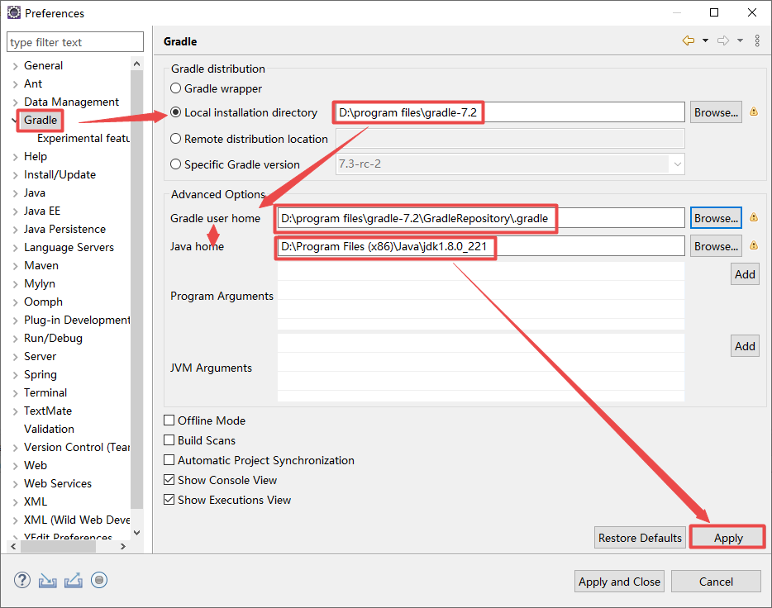
Task: Click the Preferences window title icon
Action: coord(14,12)
